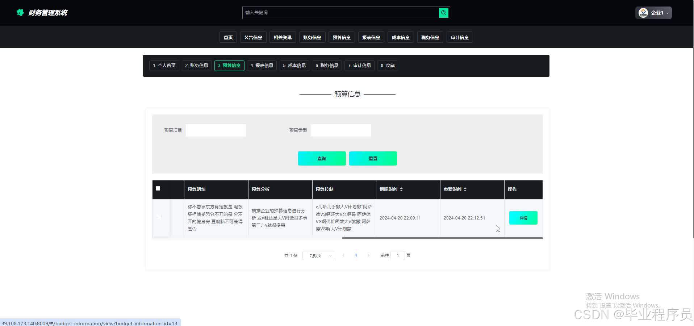Image resolution: width=694 pixels, height=326 pixels.
Task: Focus the 预算项目 input field
Action: 216,130
